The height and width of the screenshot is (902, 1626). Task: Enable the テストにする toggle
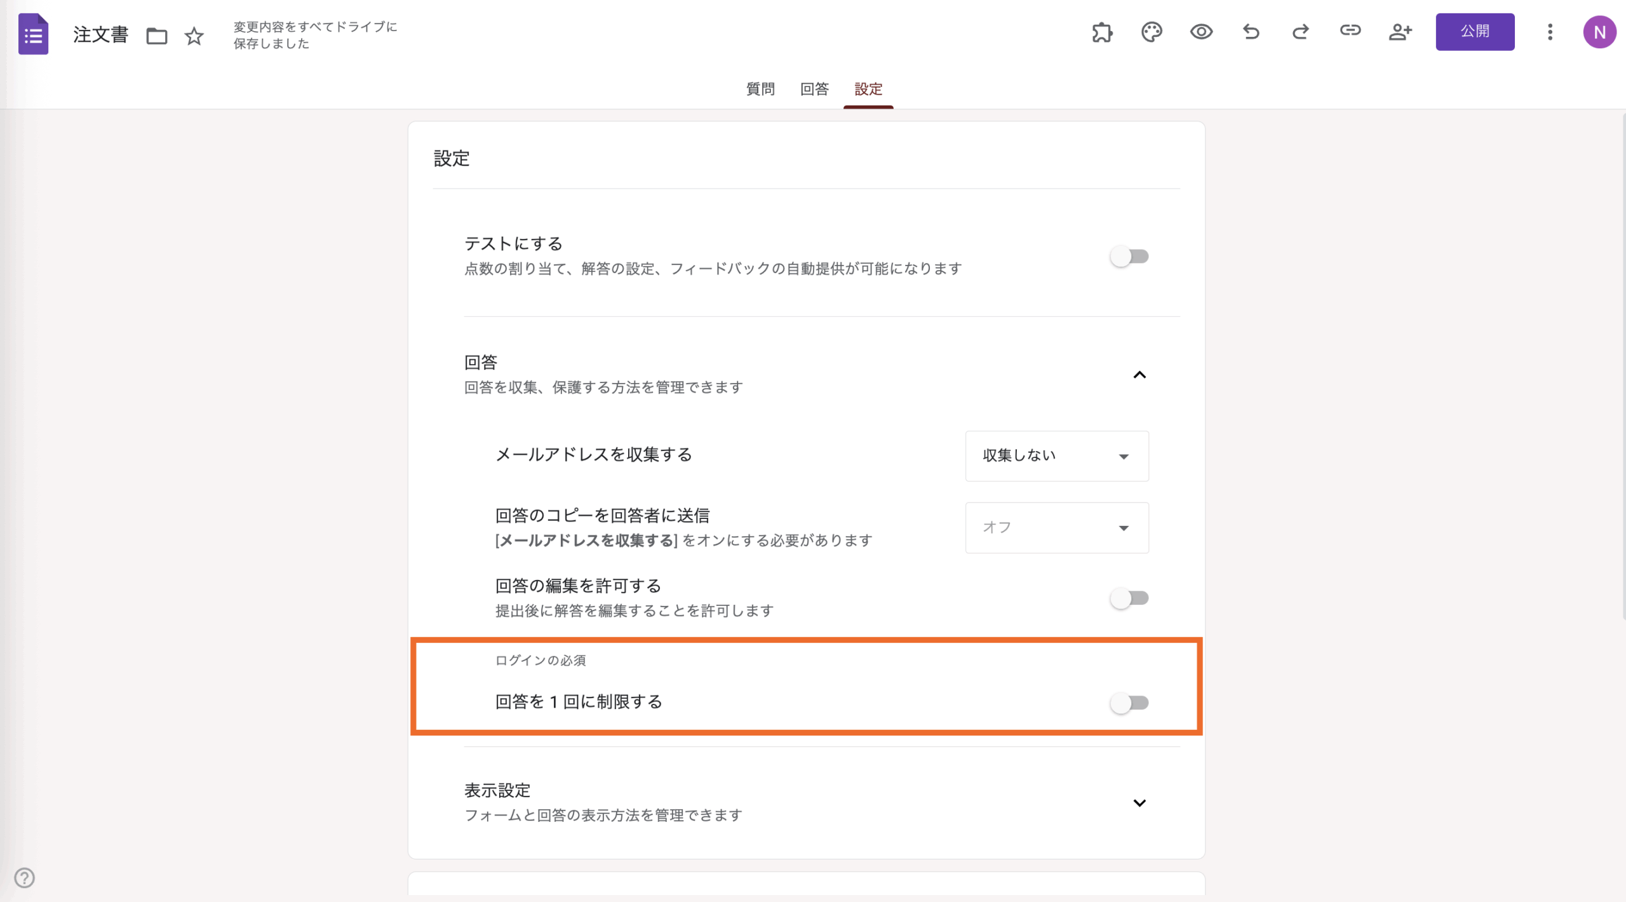(x=1129, y=257)
